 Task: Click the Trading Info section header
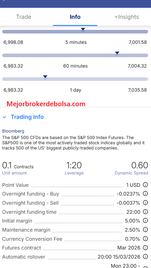[27, 117]
